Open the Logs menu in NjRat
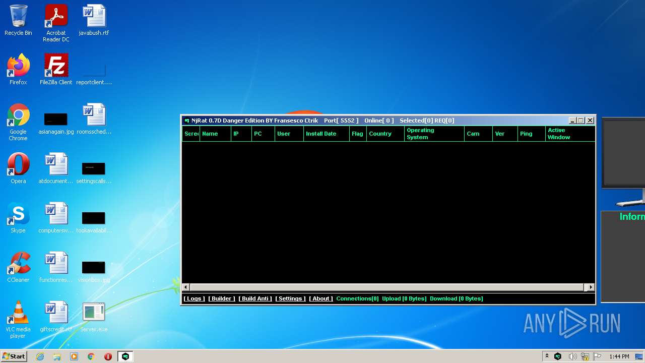Image resolution: width=645 pixels, height=363 pixels. click(194, 298)
